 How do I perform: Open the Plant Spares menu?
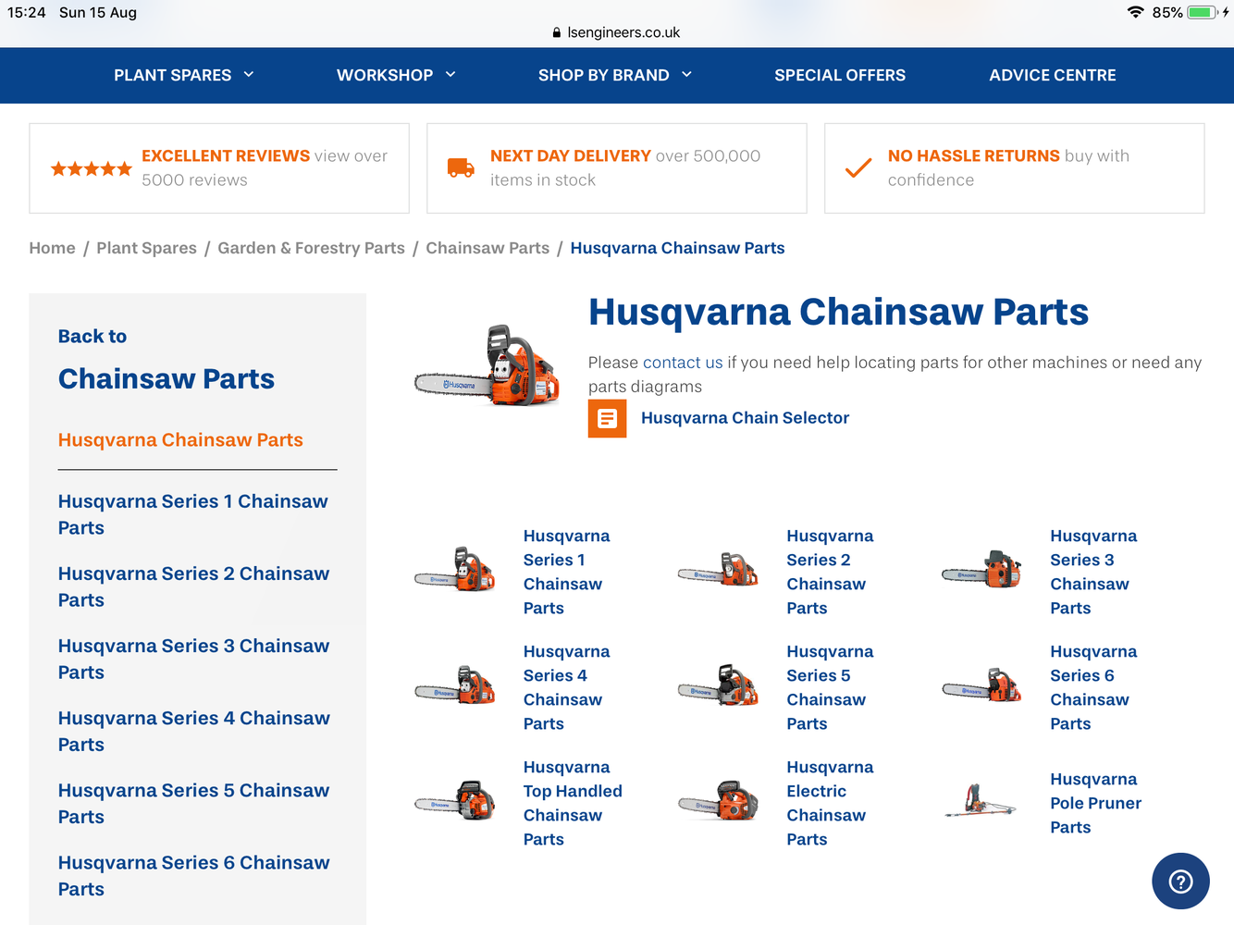pos(173,75)
